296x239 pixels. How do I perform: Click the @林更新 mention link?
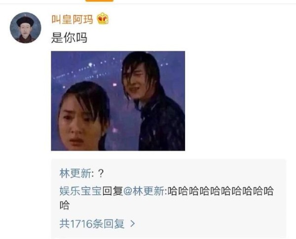(x=144, y=191)
